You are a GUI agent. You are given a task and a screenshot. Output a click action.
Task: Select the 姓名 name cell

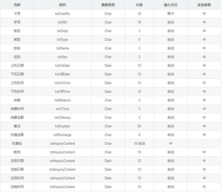point(17,48)
